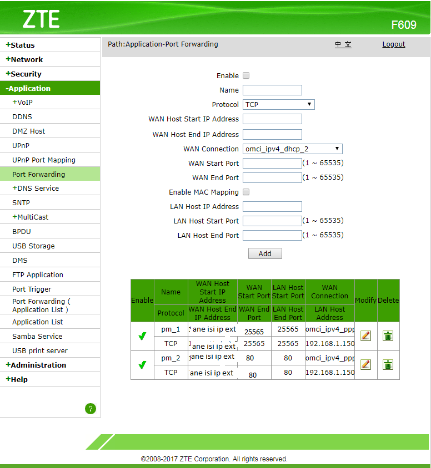Image resolution: width=431 pixels, height=468 pixels.
Task: Open the Protocol dropdown showing TCP
Action: tap(278, 105)
